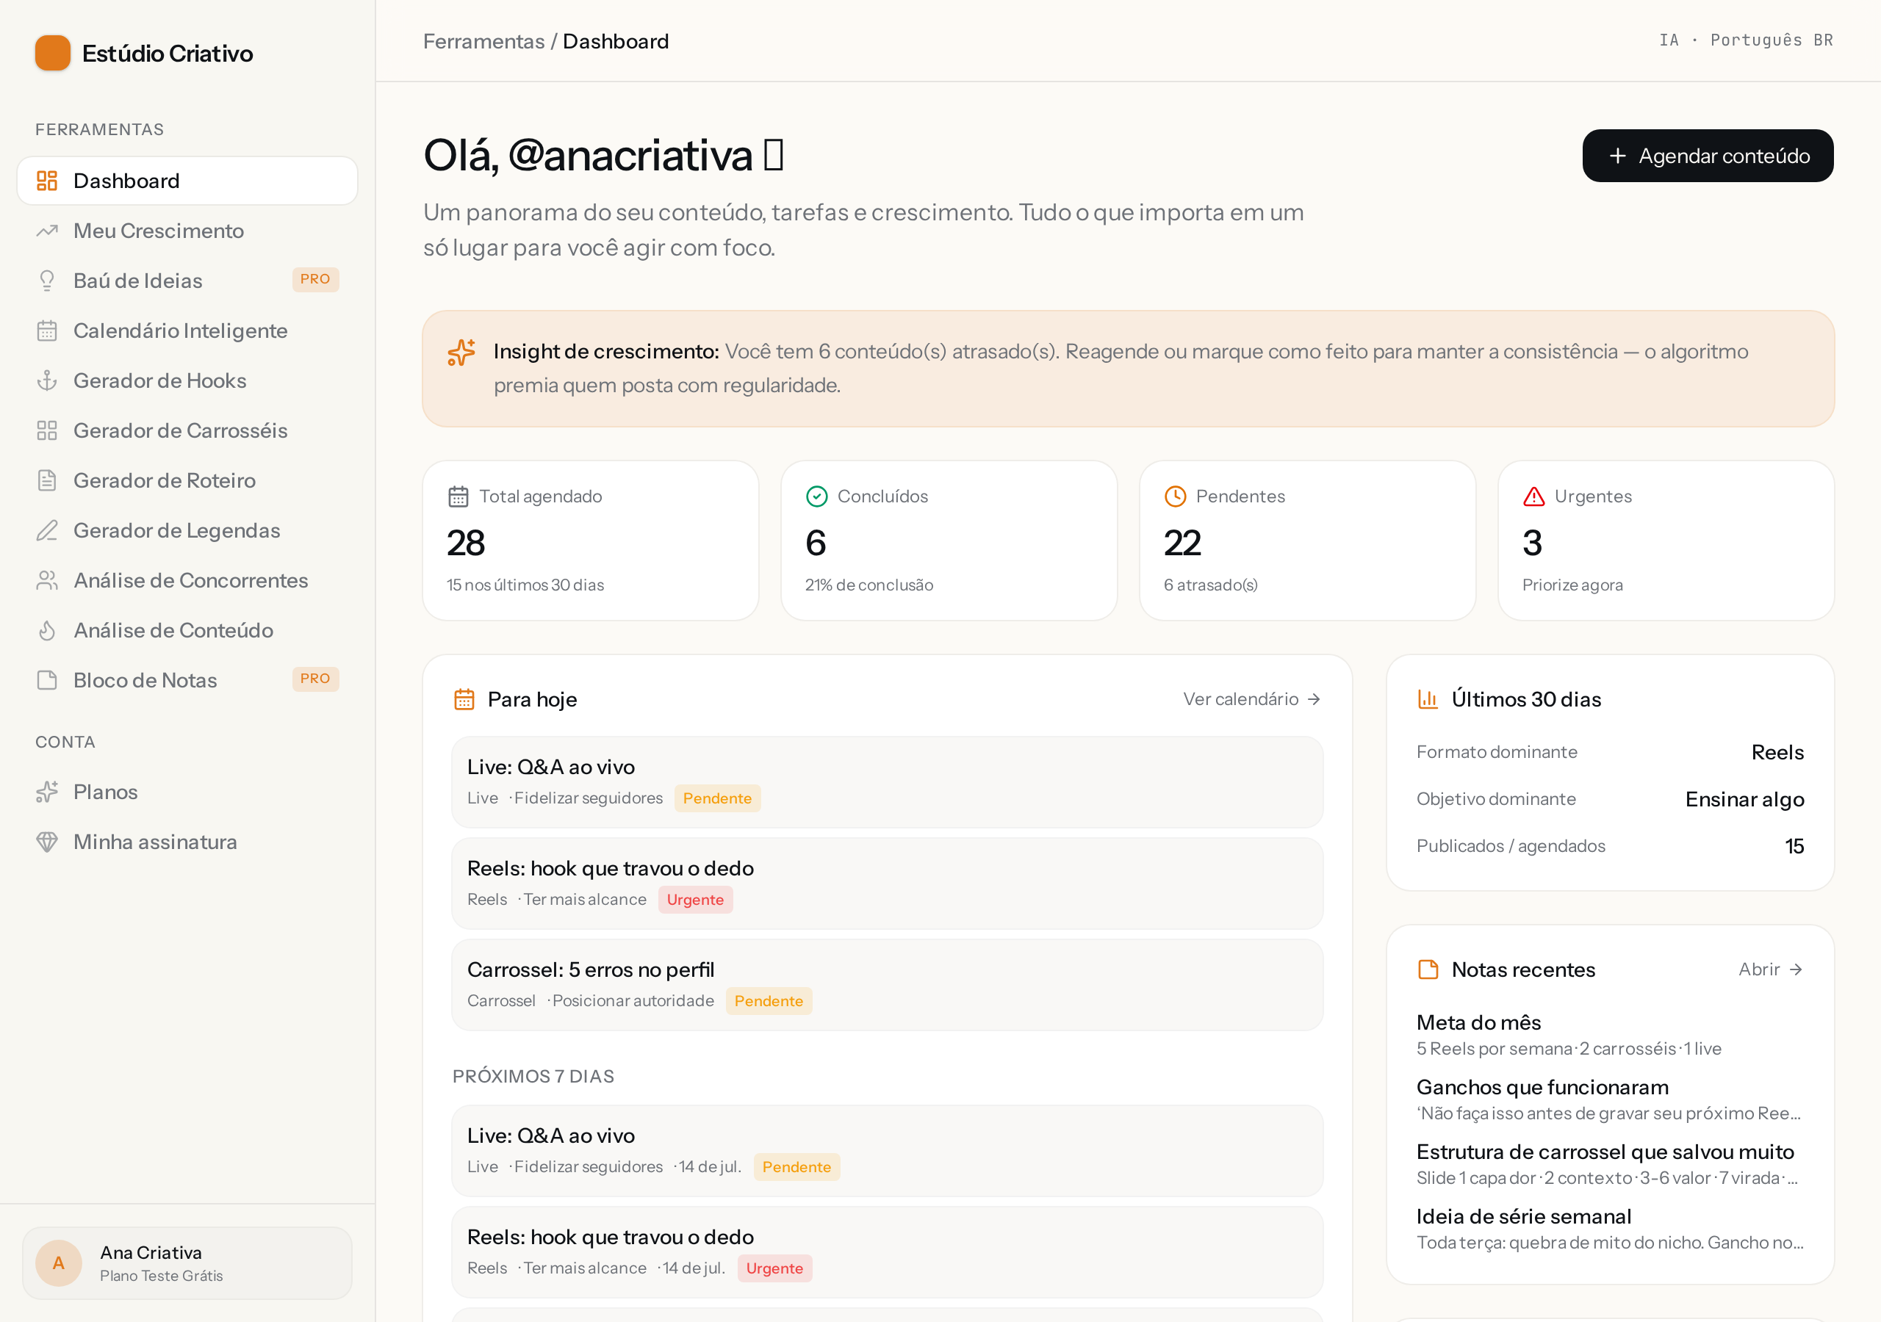Click the Total agendado 28 stat card
The image size is (1881, 1322).
pos(591,541)
